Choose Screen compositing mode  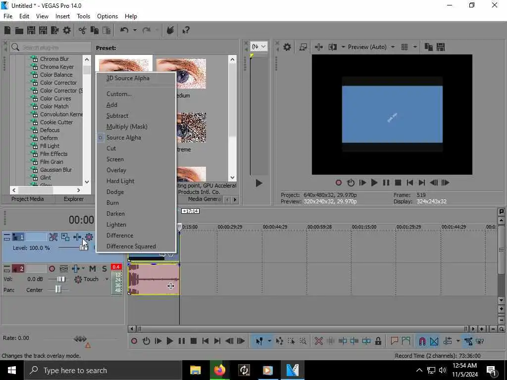[x=115, y=159]
